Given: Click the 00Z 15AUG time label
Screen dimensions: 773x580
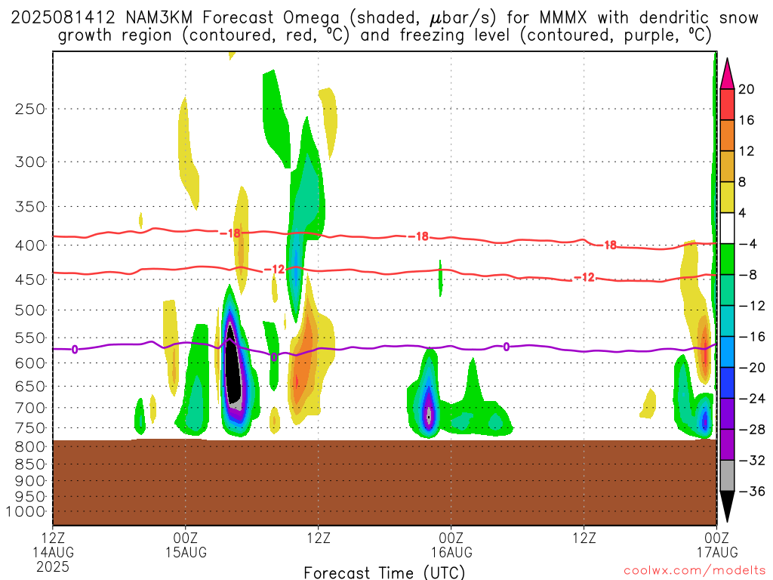Looking at the screenshot, I should [x=186, y=545].
